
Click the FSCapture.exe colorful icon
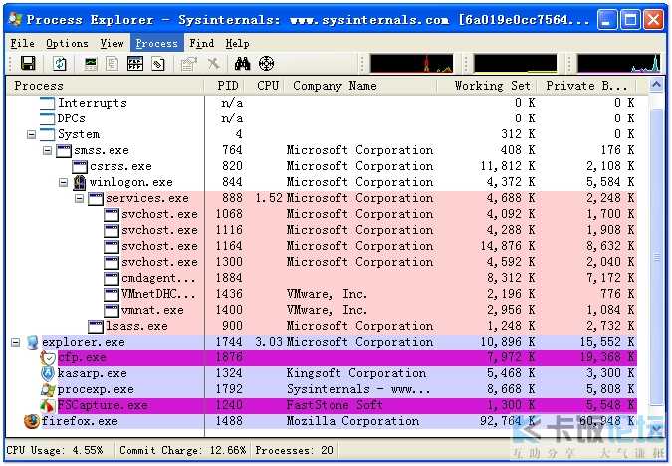tap(48, 405)
